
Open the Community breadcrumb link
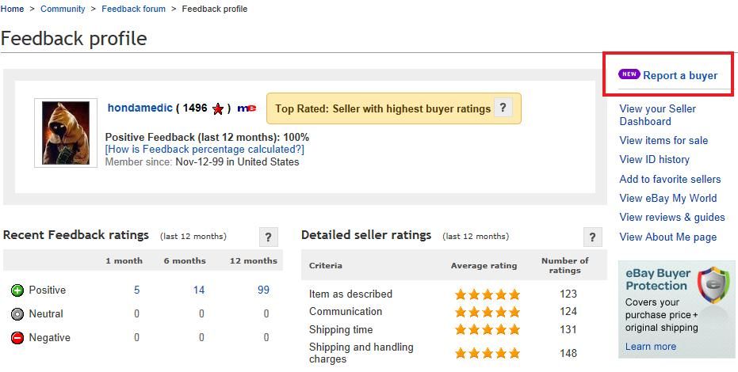pos(63,9)
